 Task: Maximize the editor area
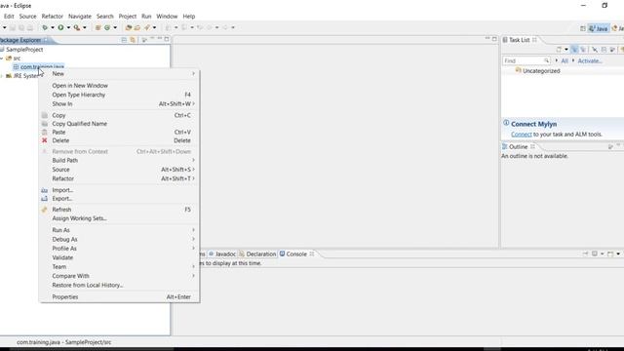point(494,39)
